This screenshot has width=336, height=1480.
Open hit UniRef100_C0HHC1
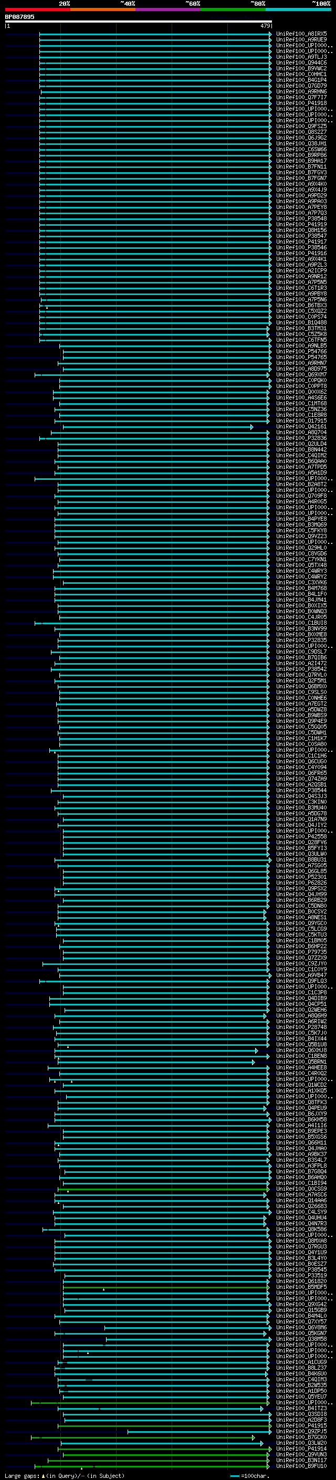301,74
